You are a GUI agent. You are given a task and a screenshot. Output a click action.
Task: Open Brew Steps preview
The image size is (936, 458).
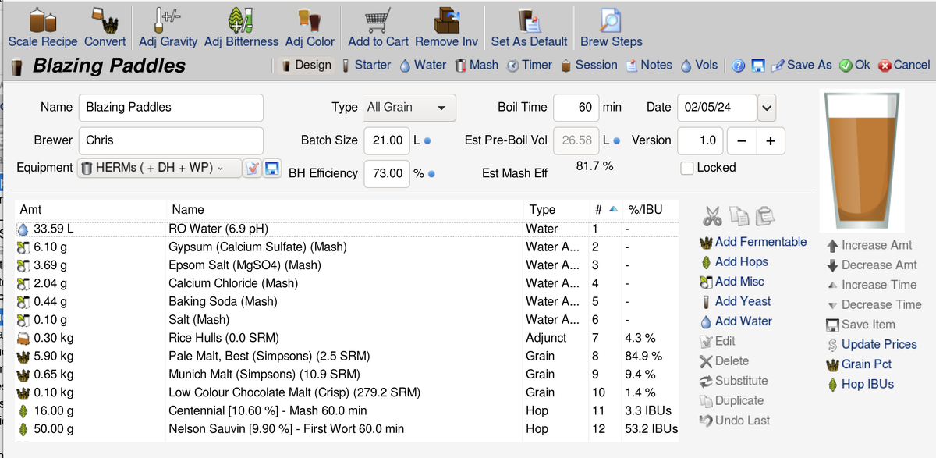point(611,20)
